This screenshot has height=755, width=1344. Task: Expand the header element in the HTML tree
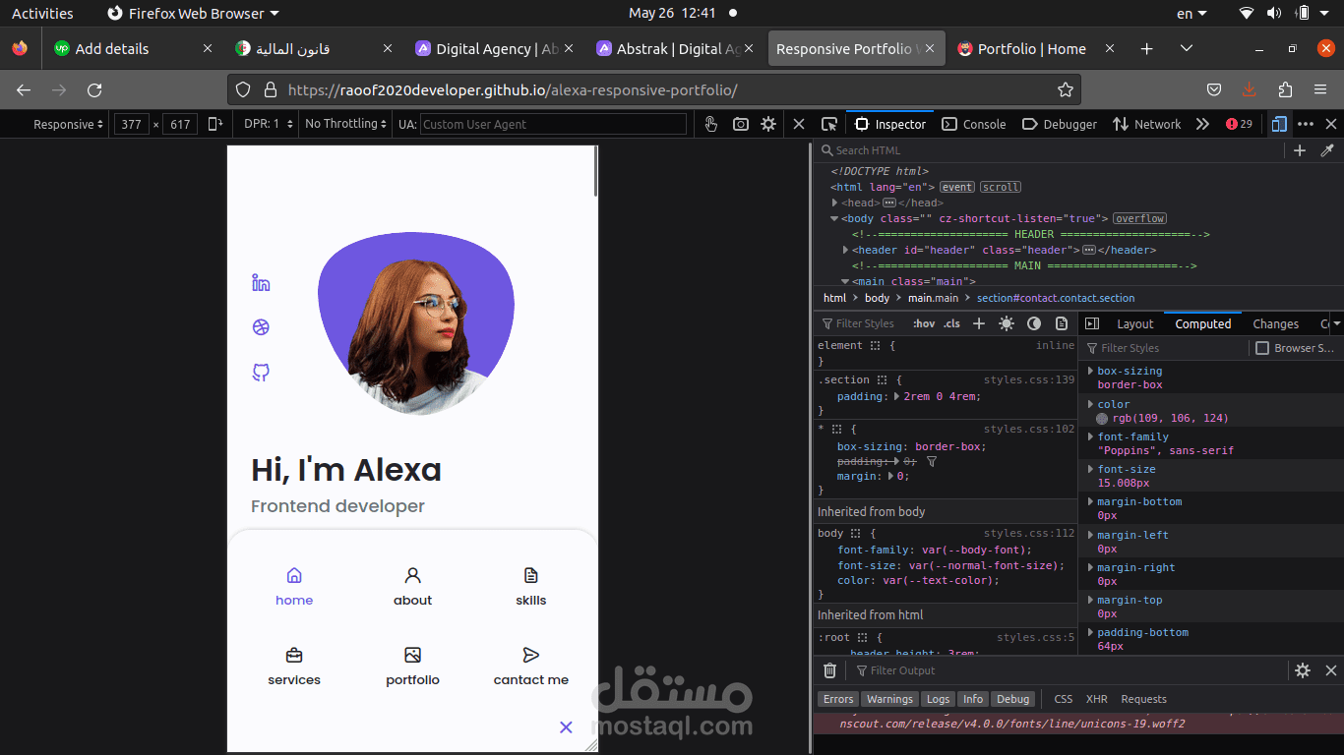pyautogui.click(x=845, y=250)
